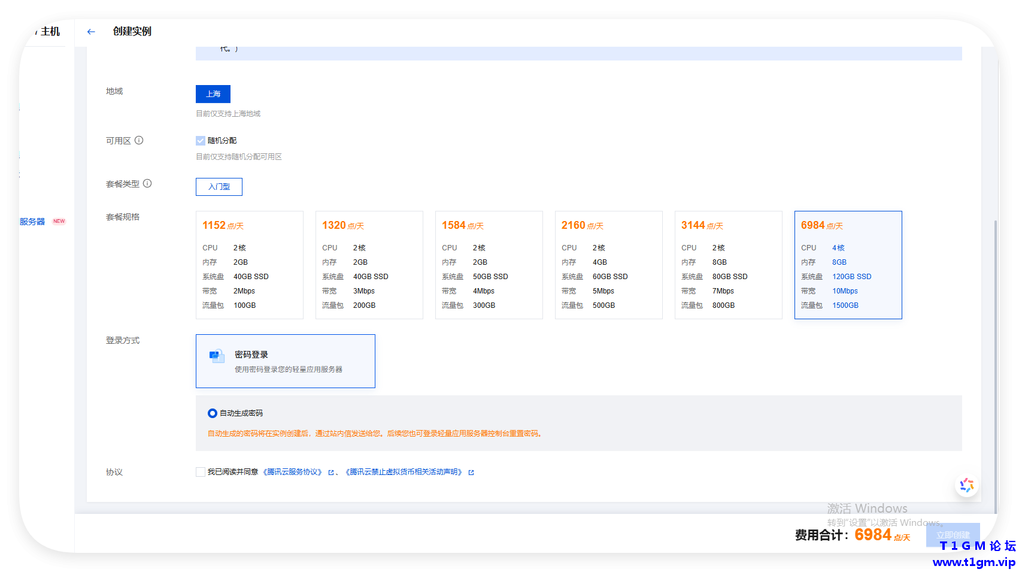1019x572 pixels.
Task: Select the 自动生成密码 radio button
Action: [212, 413]
